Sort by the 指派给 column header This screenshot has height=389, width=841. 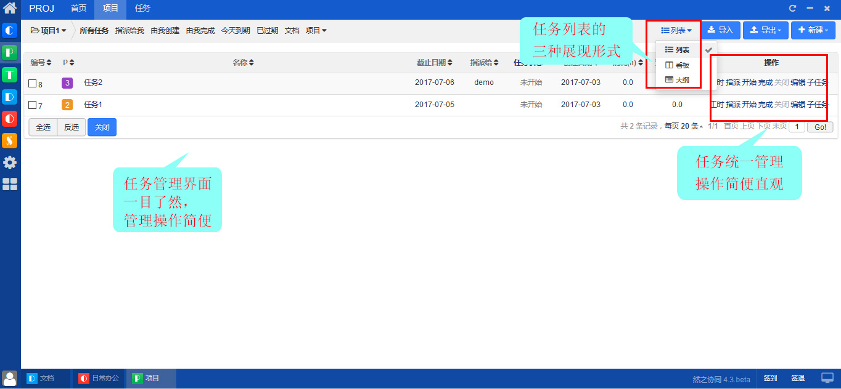click(484, 63)
